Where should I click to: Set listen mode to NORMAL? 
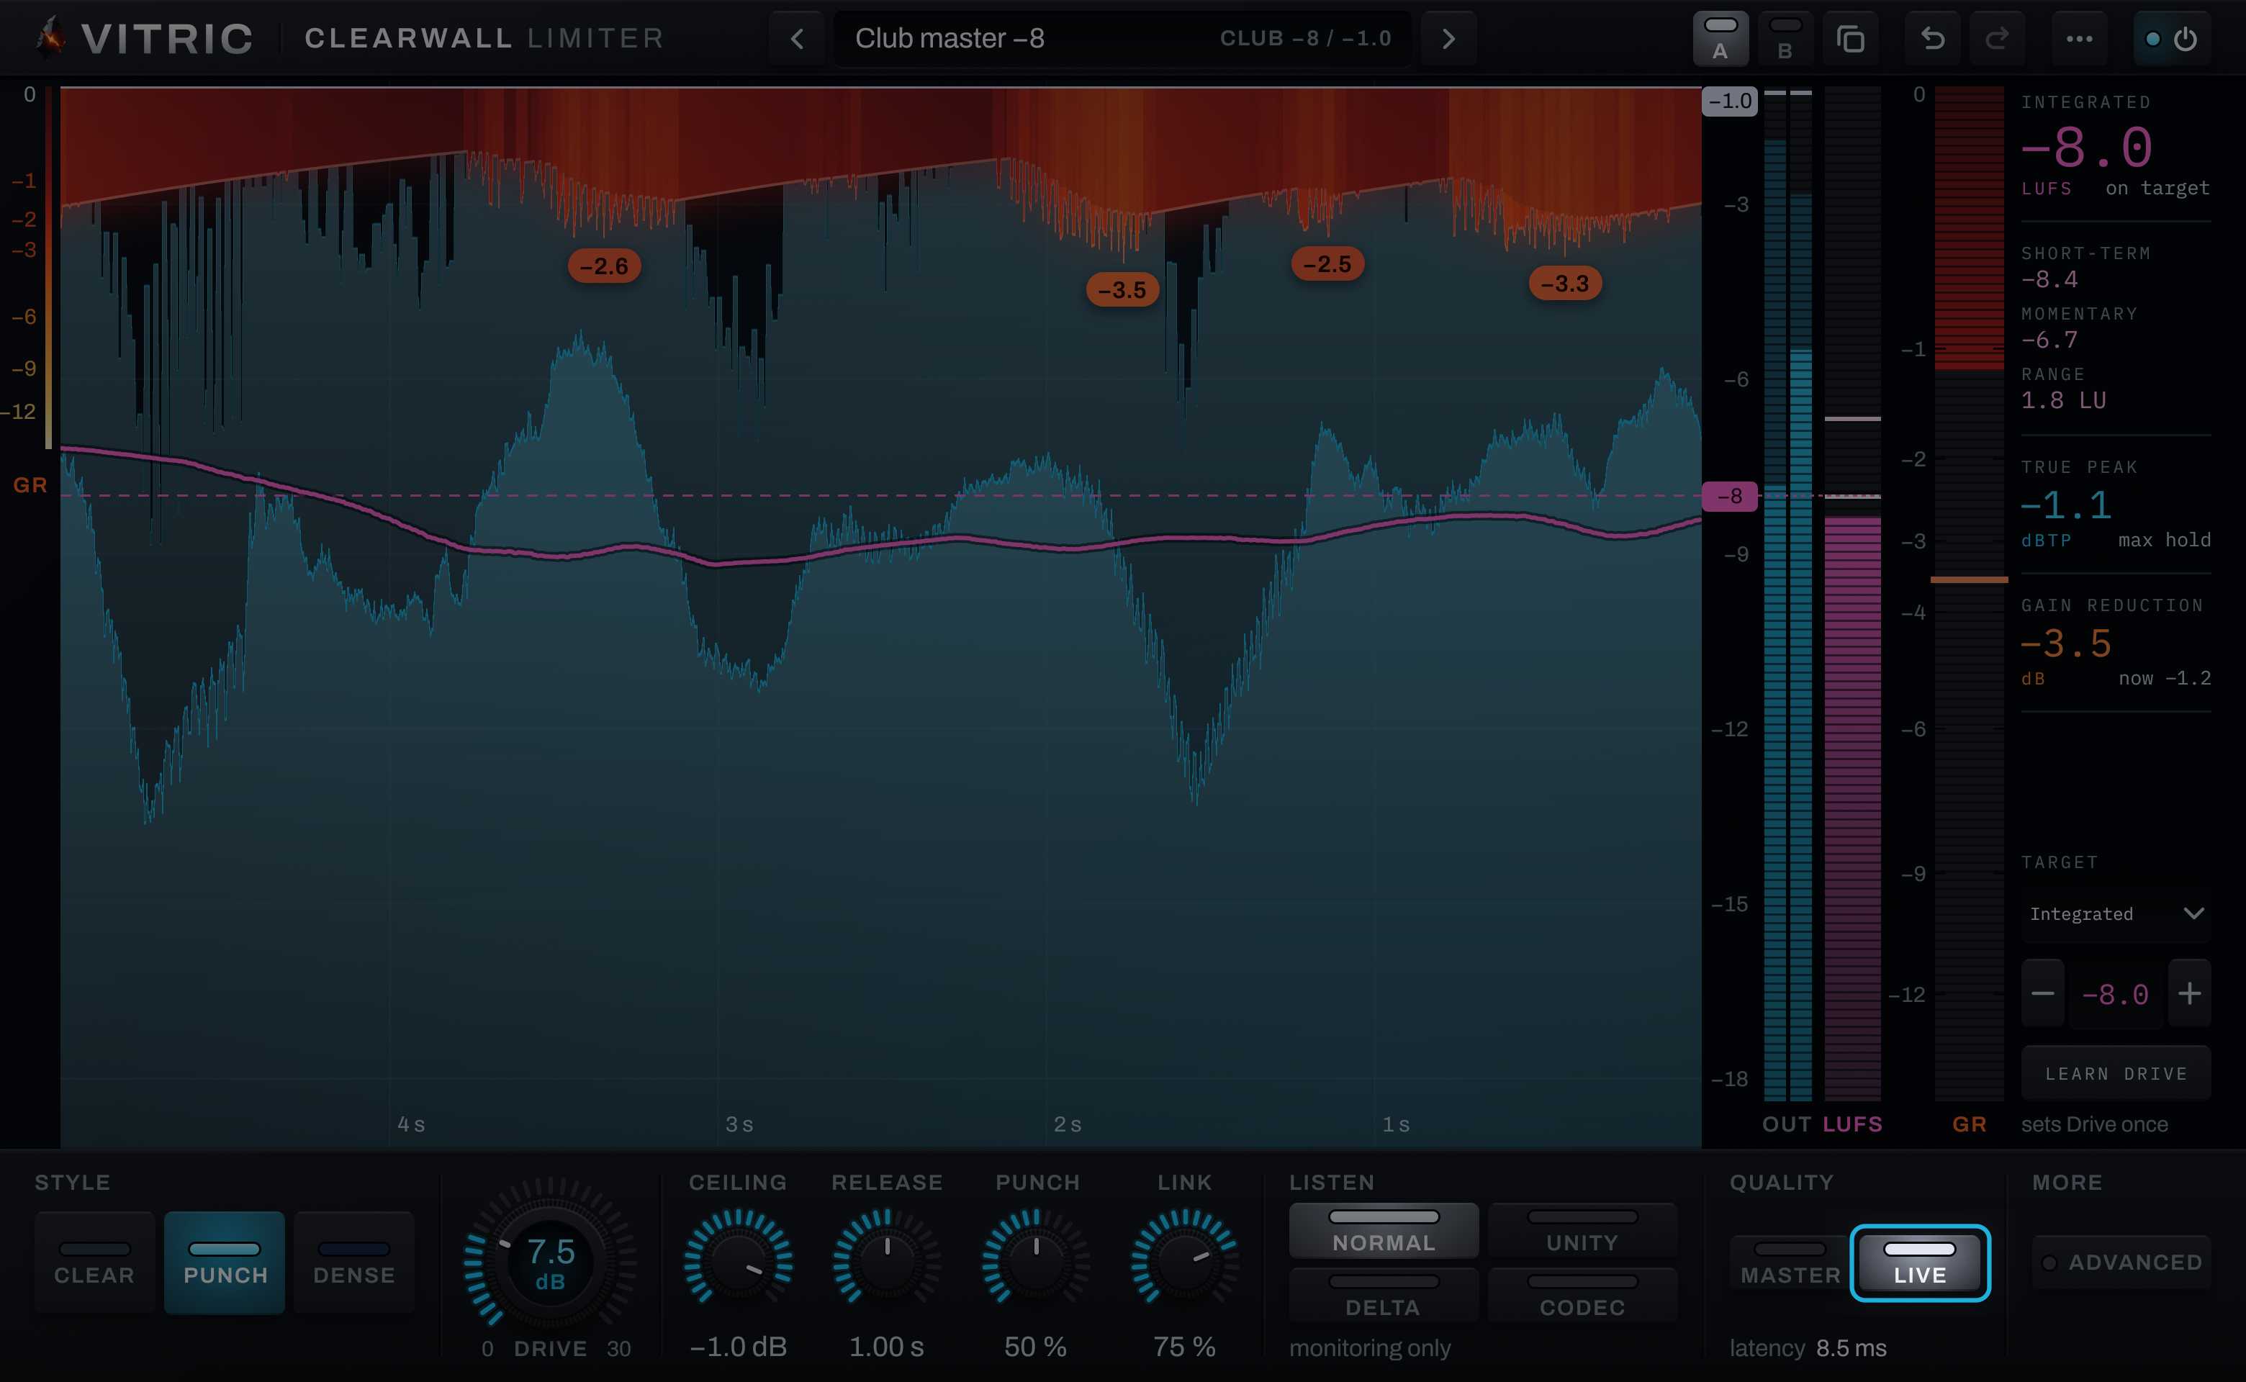point(1383,1230)
